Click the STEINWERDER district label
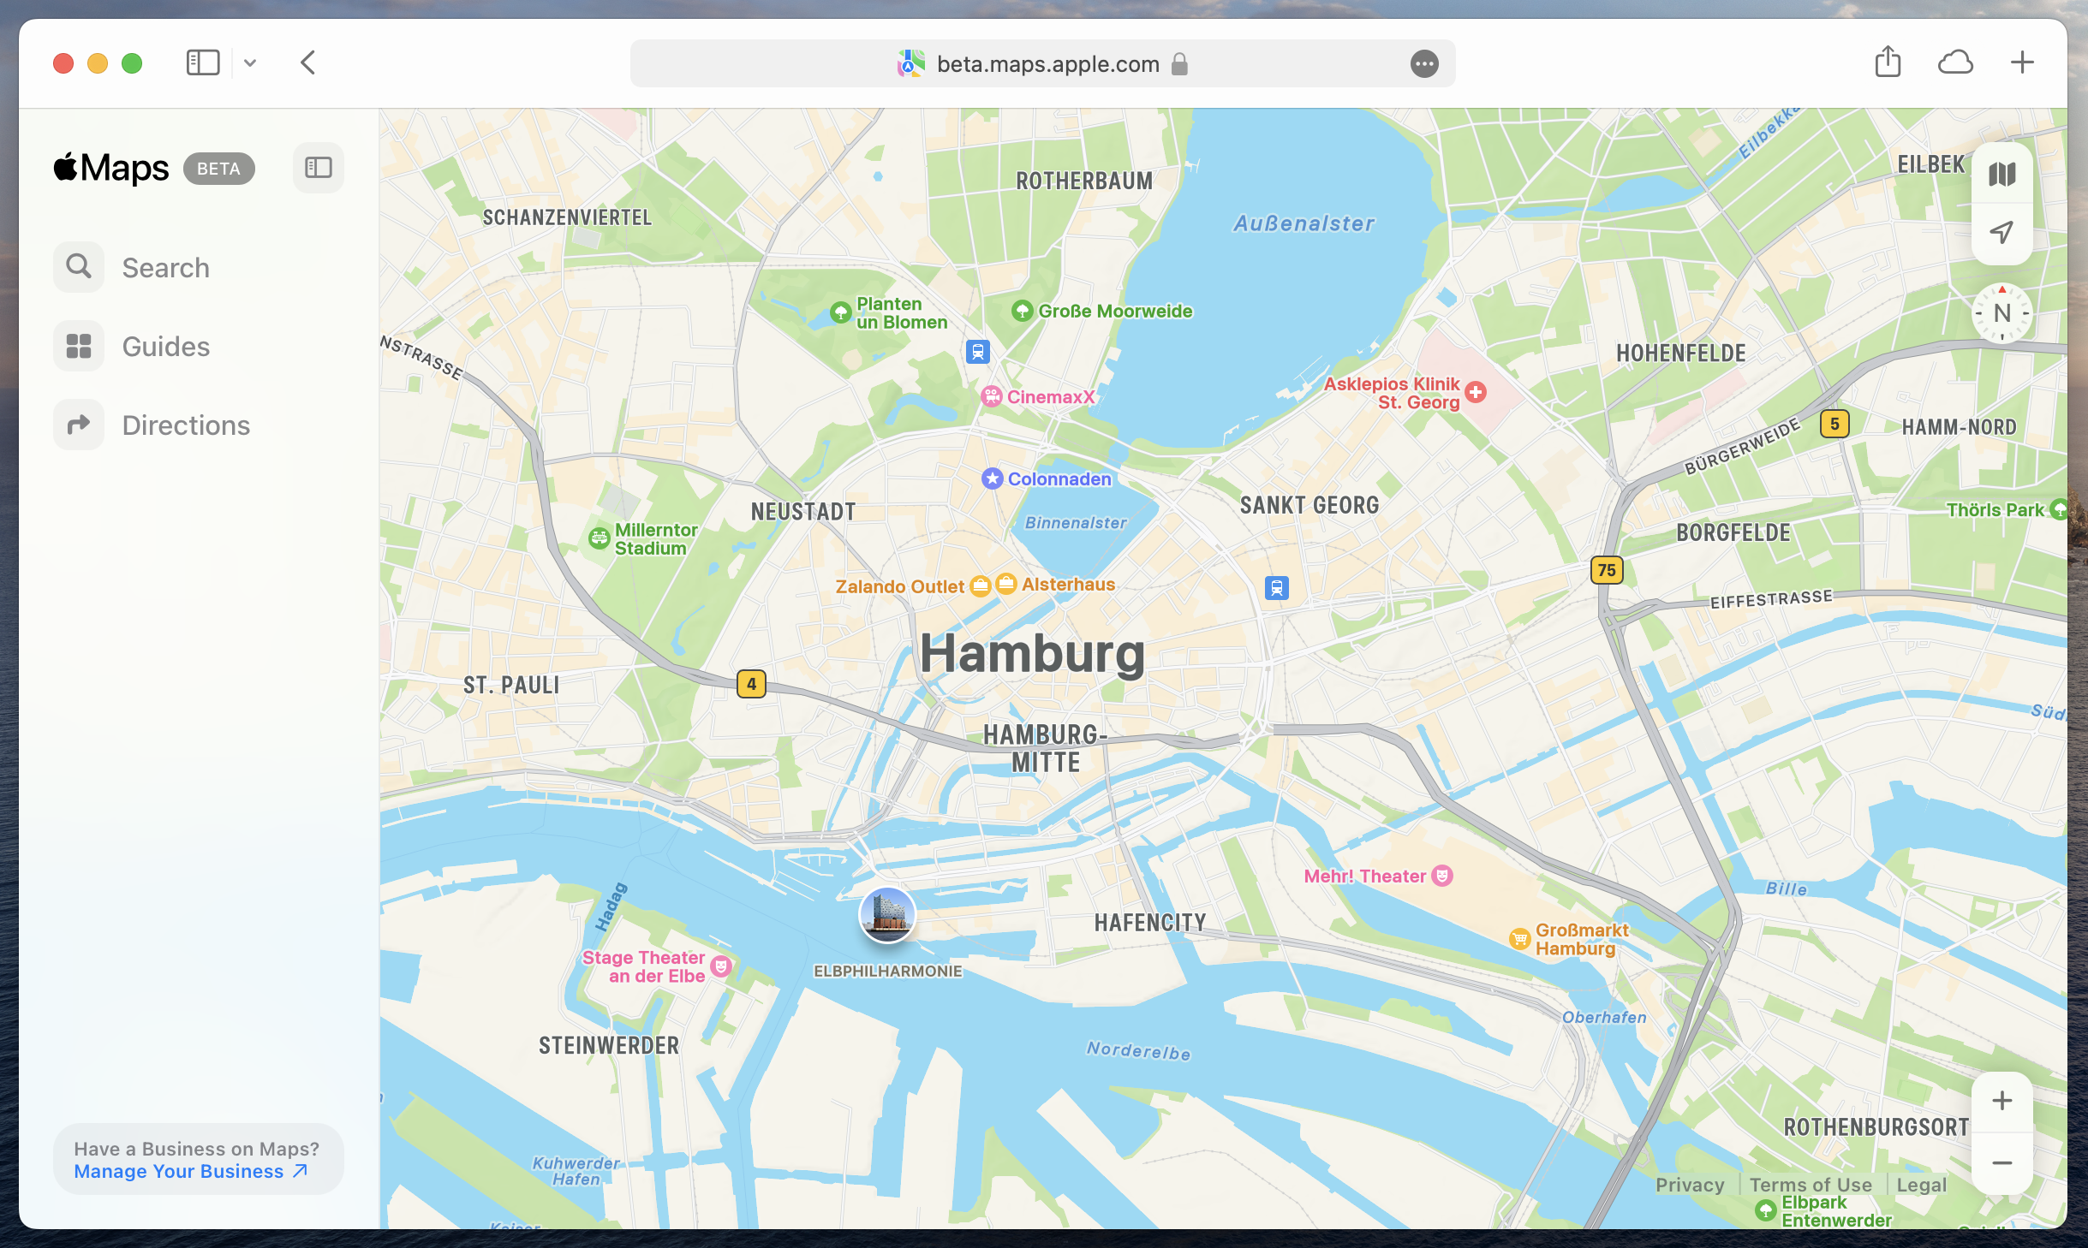The image size is (2088, 1248). click(x=609, y=1045)
